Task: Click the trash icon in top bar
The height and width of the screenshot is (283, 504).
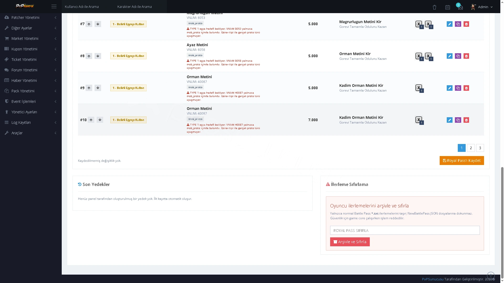Action: (434, 7)
